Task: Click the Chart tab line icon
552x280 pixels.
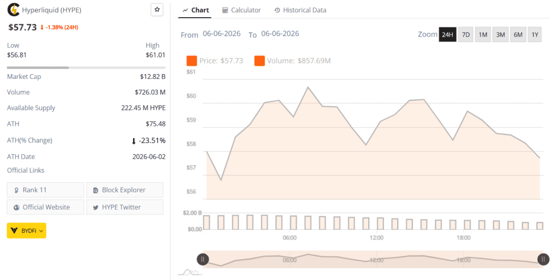Action: click(x=185, y=11)
